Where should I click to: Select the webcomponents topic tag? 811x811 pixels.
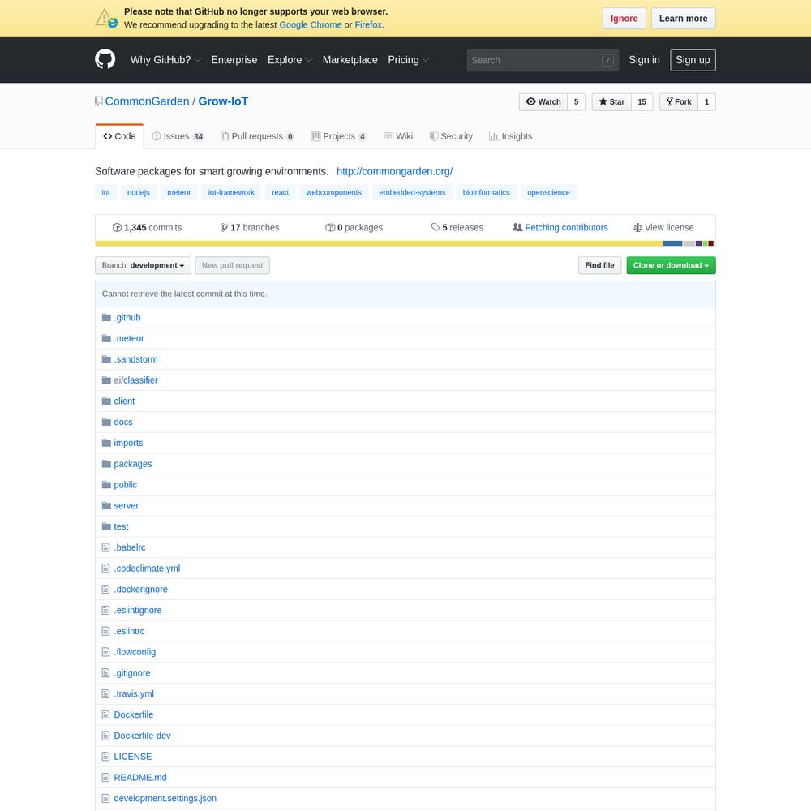[x=333, y=192]
